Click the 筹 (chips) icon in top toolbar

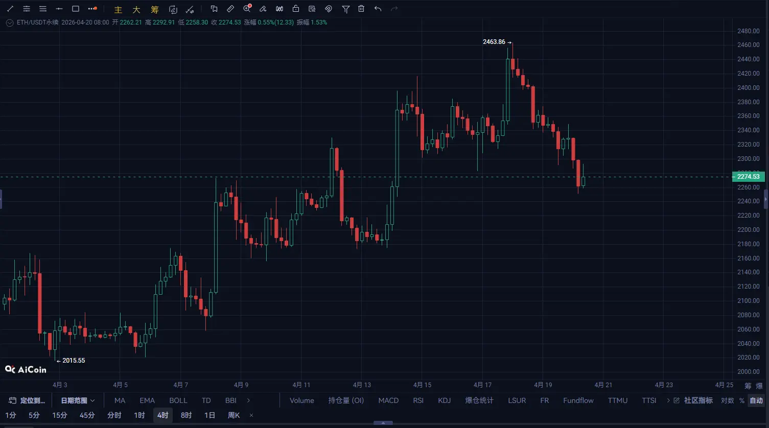coord(155,9)
